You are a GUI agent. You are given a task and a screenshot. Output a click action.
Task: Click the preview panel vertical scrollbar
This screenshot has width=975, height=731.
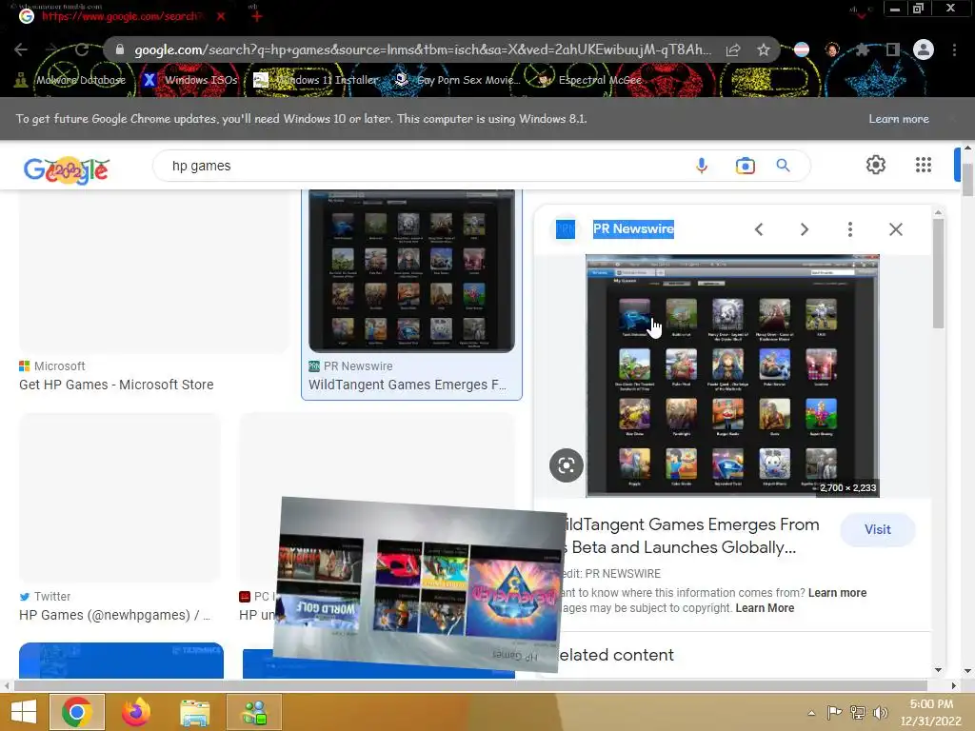click(938, 273)
